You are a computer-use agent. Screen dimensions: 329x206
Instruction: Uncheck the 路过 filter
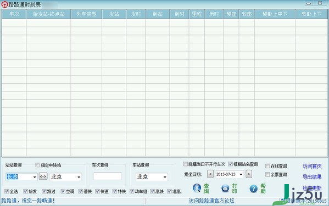pos(44,191)
